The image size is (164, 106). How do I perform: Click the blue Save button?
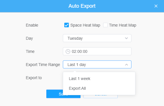[55, 94]
